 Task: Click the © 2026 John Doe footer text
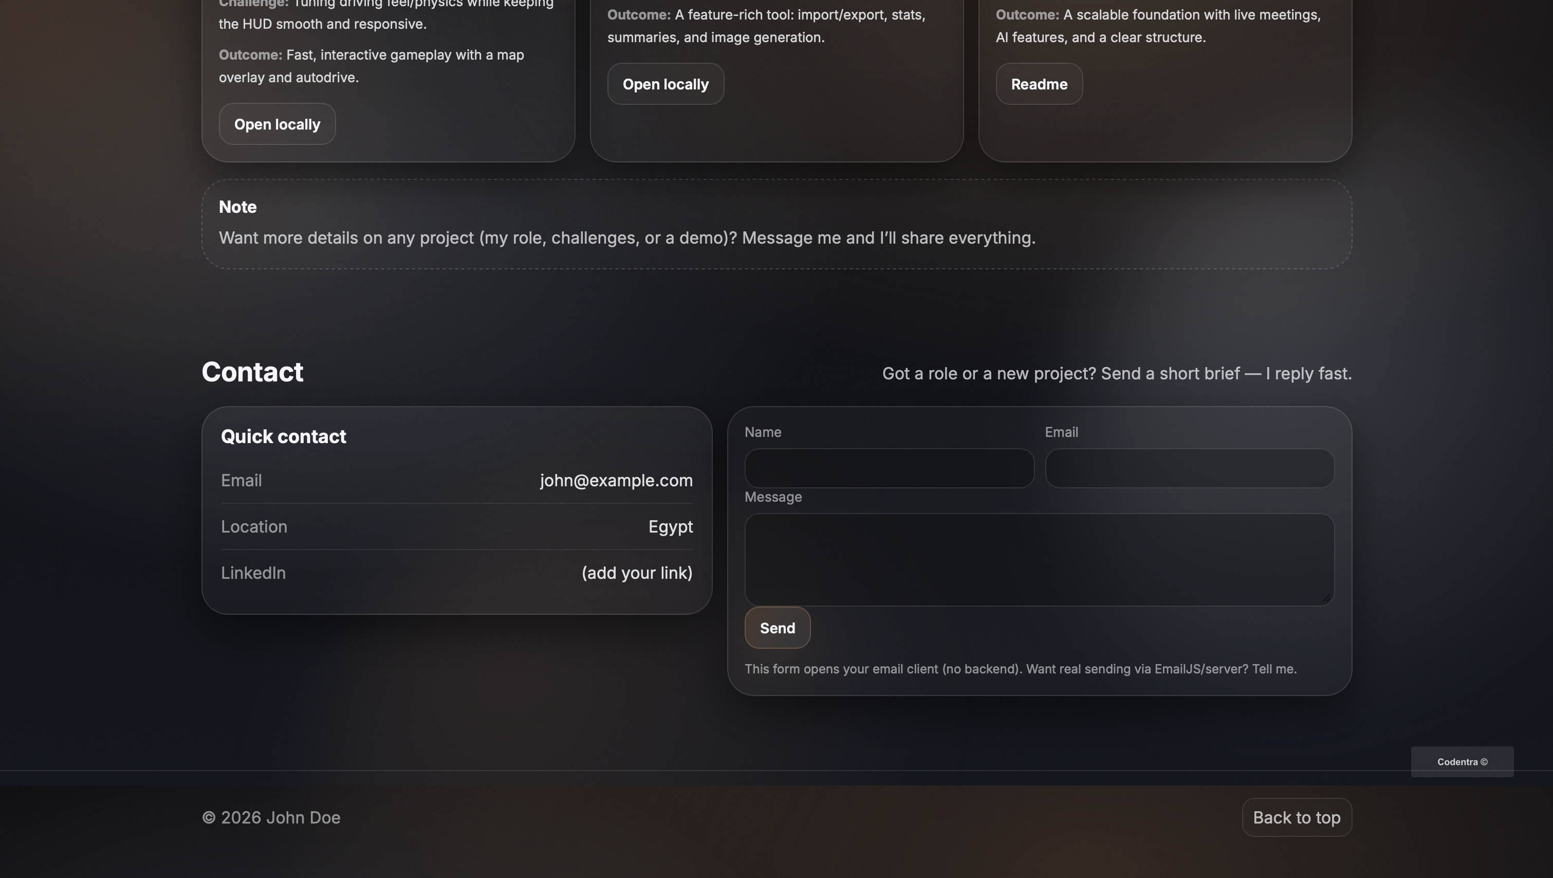(271, 818)
